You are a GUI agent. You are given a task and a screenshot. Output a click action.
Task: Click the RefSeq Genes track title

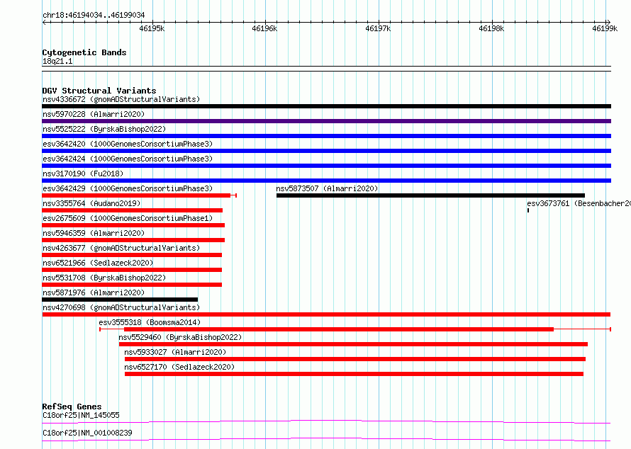[x=72, y=407]
